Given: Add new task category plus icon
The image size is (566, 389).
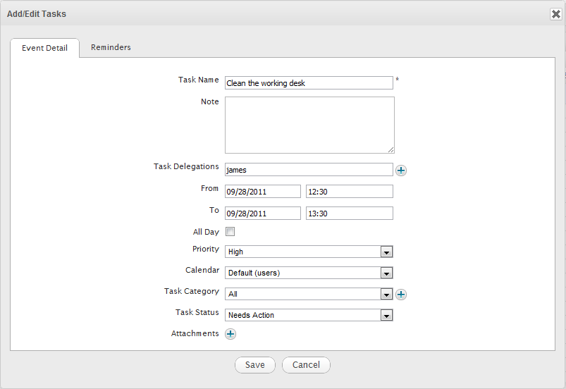Looking at the screenshot, I should 400,295.
